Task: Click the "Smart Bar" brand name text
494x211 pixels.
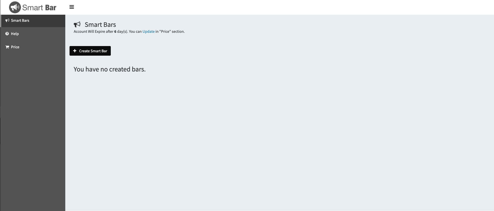Action: (39, 8)
